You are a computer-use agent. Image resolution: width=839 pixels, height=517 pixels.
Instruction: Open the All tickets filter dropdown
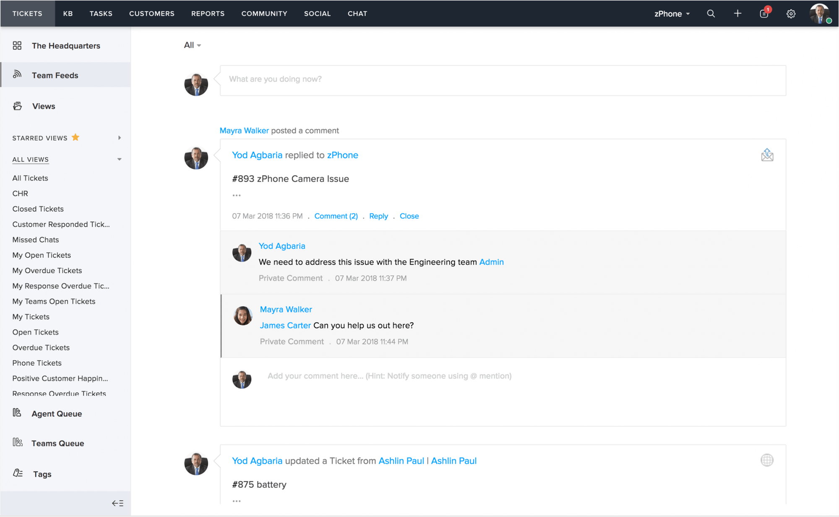(193, 45)
